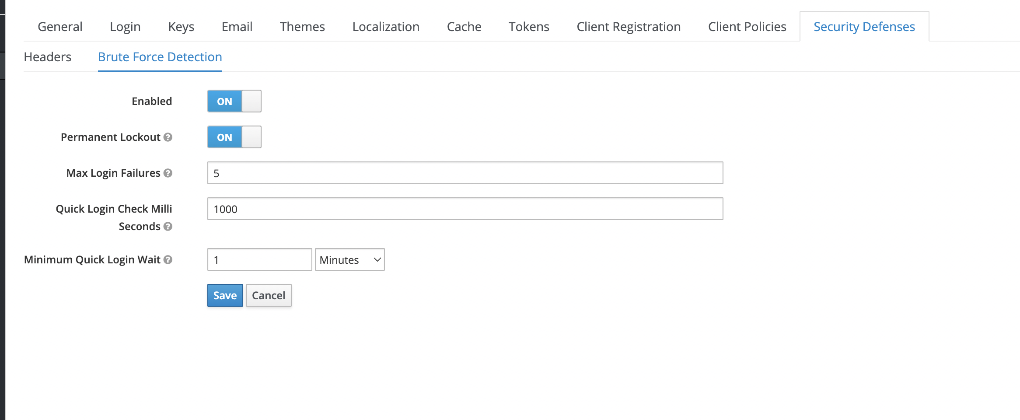Disable the Enabled toggle
The image size is (1020, 420).
234,101
